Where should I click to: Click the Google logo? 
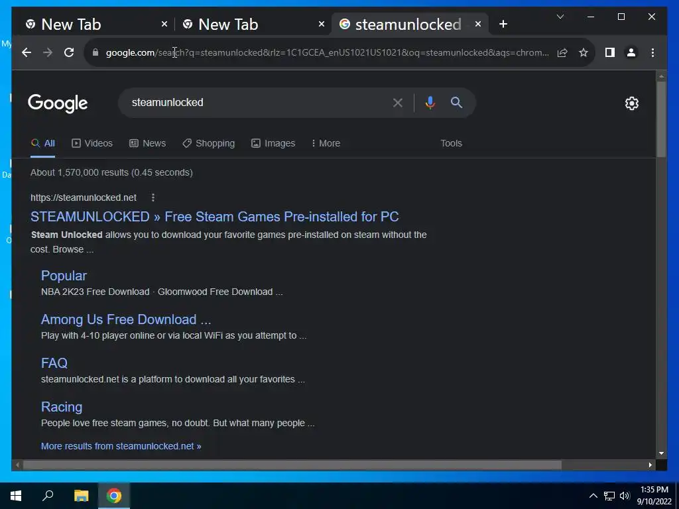pos(58,103)
